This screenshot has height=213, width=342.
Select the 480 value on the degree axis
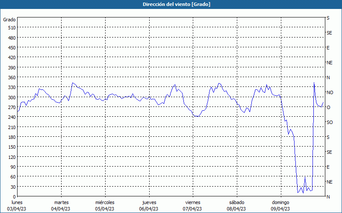pos(12,38)
